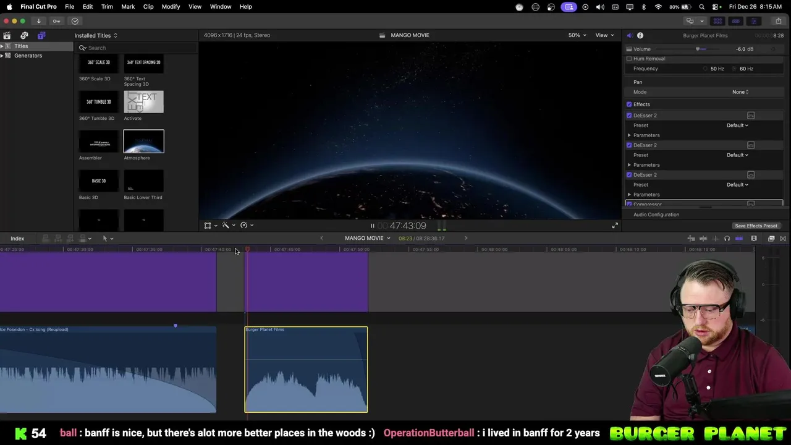Open the Window menu

(221, 7)
